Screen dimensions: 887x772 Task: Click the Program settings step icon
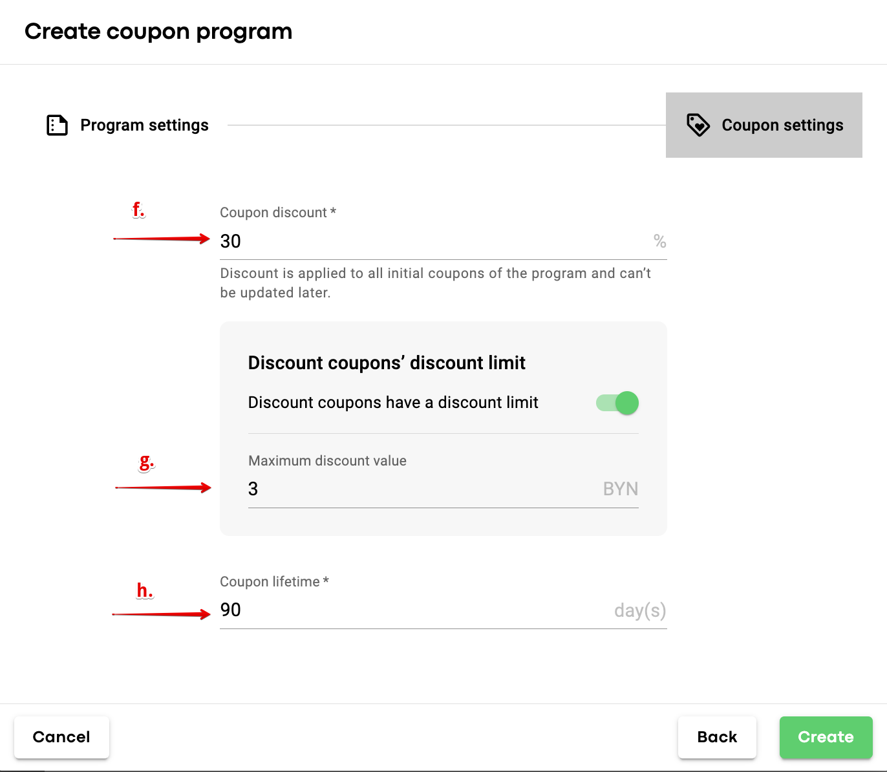coord(57,125)
